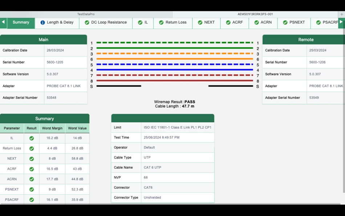Click the left tab-scroll arrow

click(x=3, y=23)
